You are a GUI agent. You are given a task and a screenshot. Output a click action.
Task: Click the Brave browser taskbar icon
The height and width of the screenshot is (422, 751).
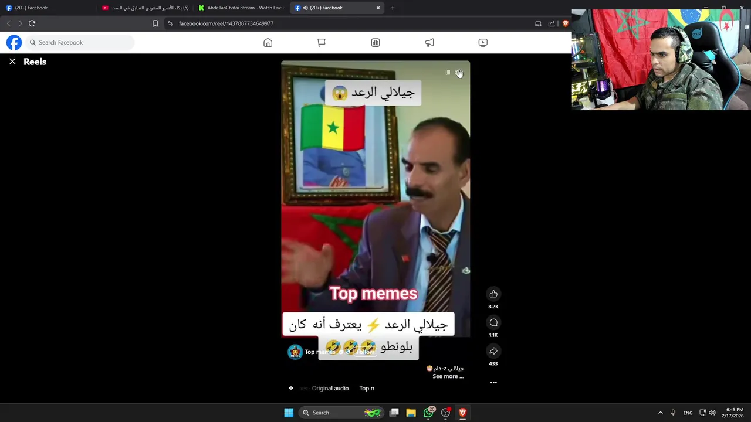(x=462, y=413)
